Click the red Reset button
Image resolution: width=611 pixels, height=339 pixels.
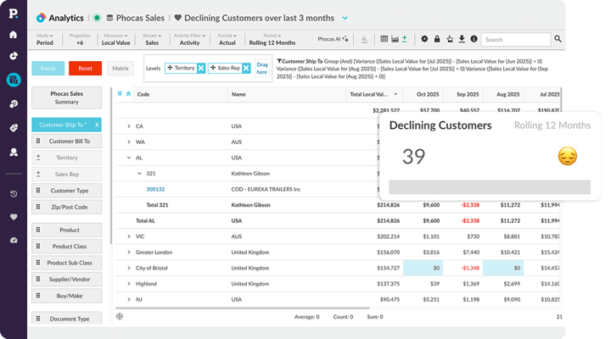point(86,68)
